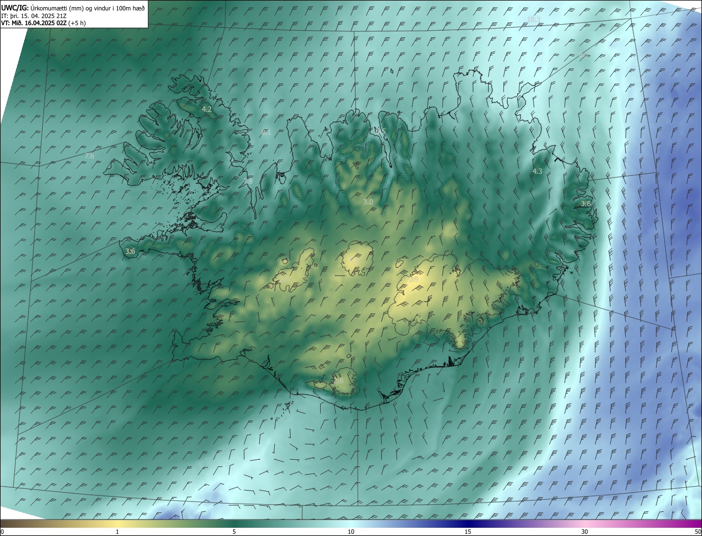
Task: Click the 8.1 value label over Húnaflói bay
Action: click(265, 132)
